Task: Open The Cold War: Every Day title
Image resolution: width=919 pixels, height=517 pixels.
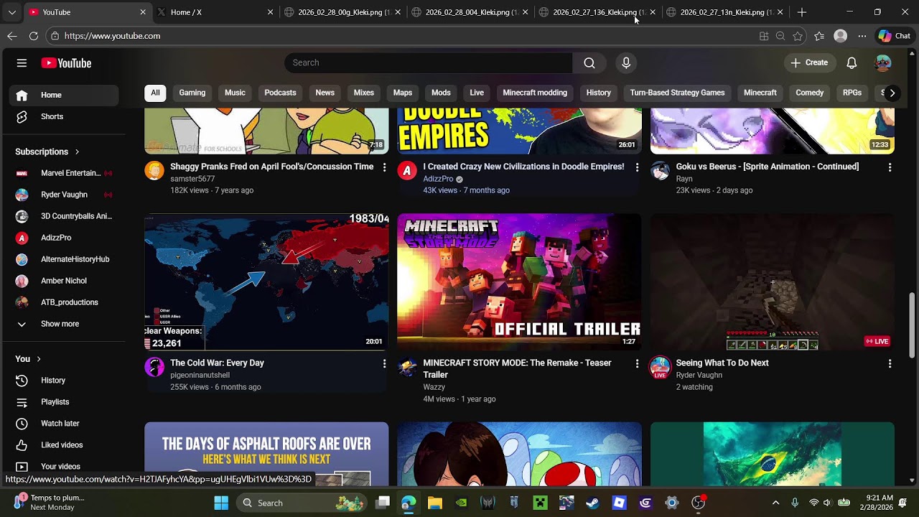Action: pos(217,363)
